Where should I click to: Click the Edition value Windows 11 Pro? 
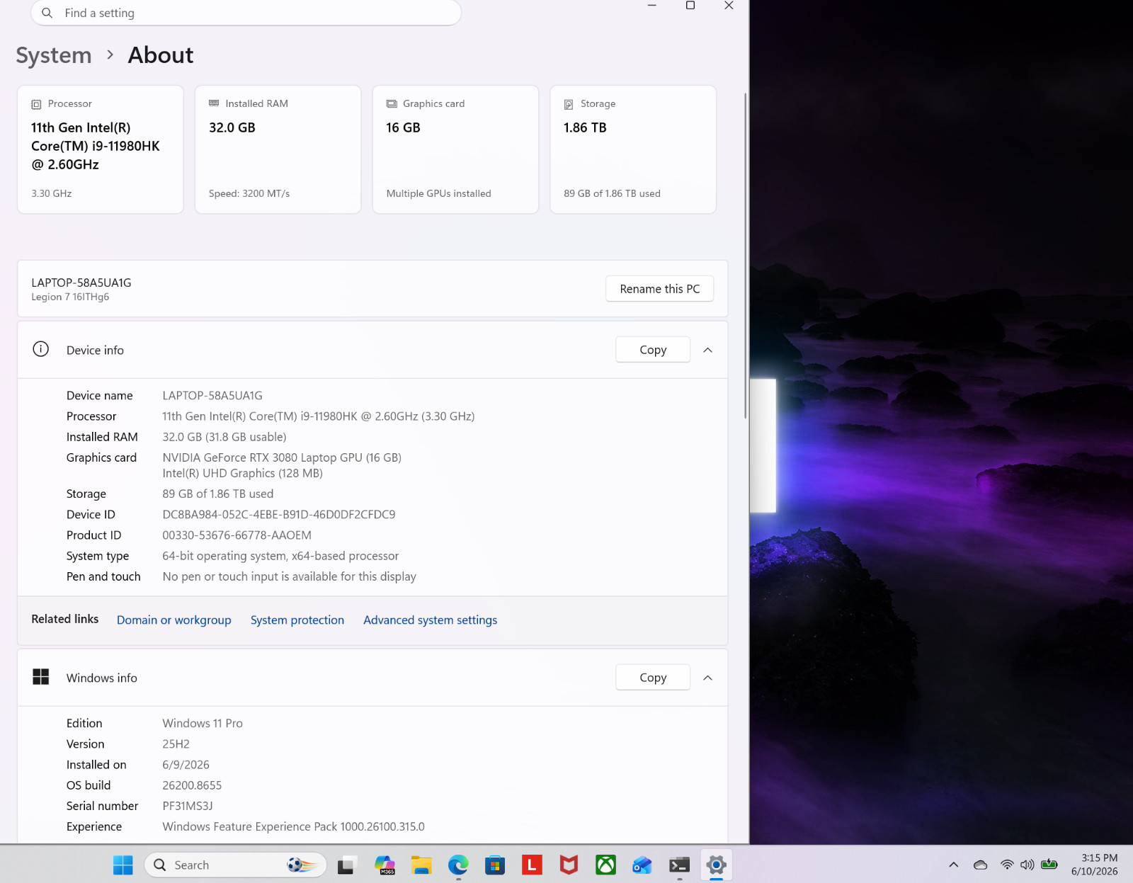(203, 723)
